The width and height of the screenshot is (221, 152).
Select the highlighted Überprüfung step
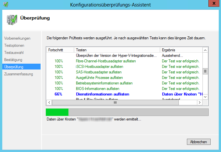click(21, 67)
